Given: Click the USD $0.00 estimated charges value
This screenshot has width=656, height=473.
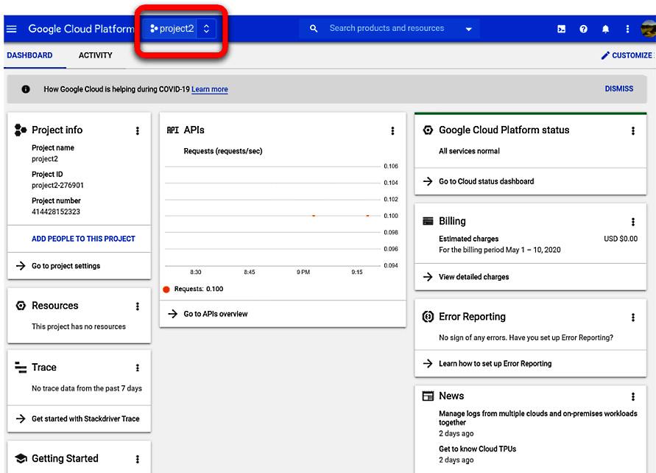Looking at the screenshot, I should click(621, 239).
